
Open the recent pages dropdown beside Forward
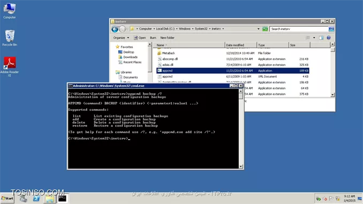tap(127, 29)
